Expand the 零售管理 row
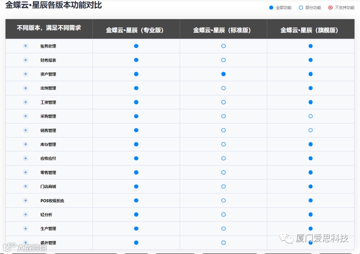The height and width of the screenshot is (254, 360). 25,172
